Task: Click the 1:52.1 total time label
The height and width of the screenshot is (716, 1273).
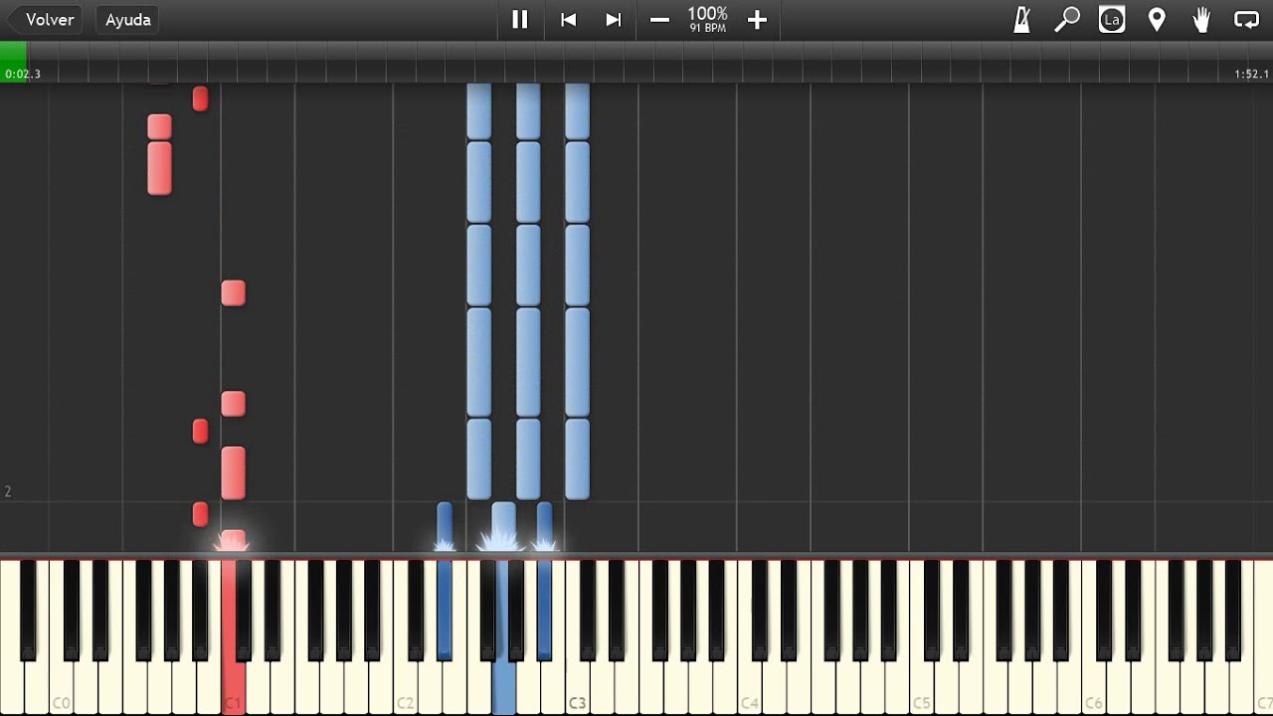Action: point(1251,75)
